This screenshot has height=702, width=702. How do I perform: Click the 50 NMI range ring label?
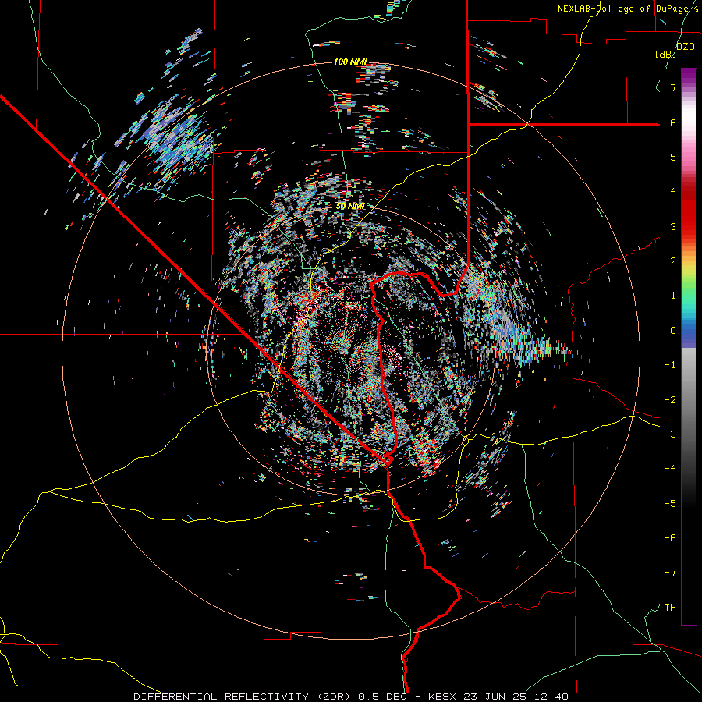(350, 206)
